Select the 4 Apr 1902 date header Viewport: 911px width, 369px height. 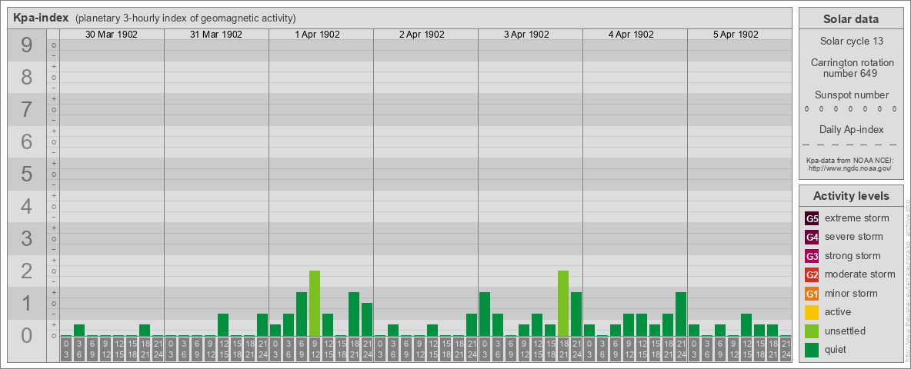(x=631, y=35)
